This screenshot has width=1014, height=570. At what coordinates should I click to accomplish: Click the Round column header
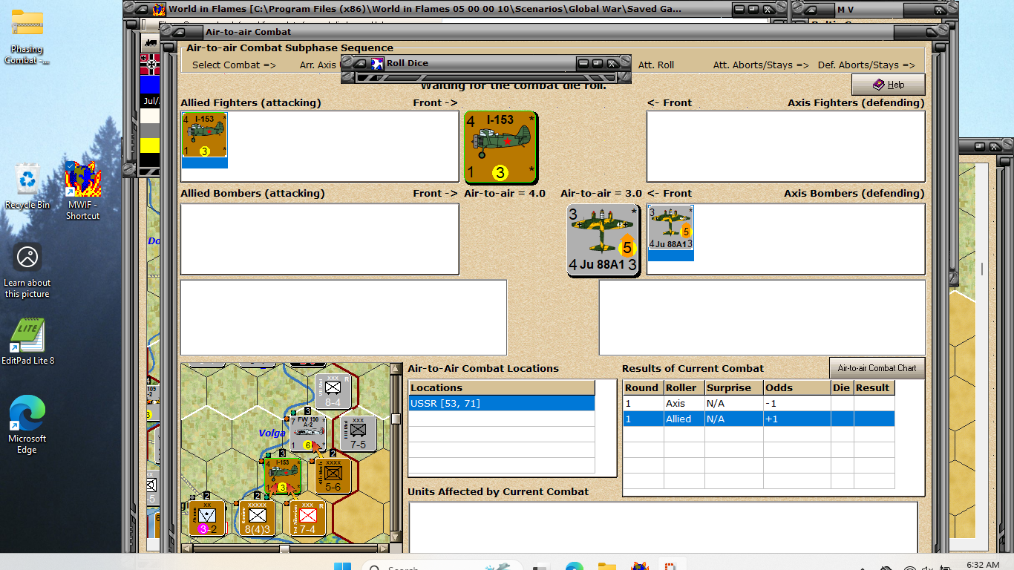click(641, 387)
